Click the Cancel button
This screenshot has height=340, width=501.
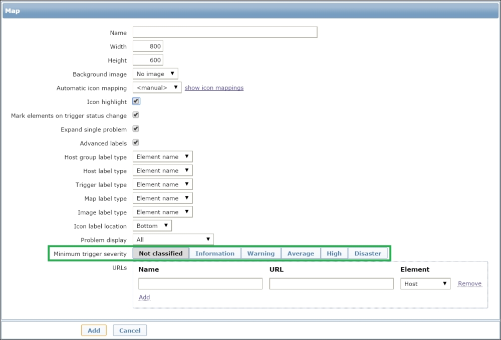(130, 330)
